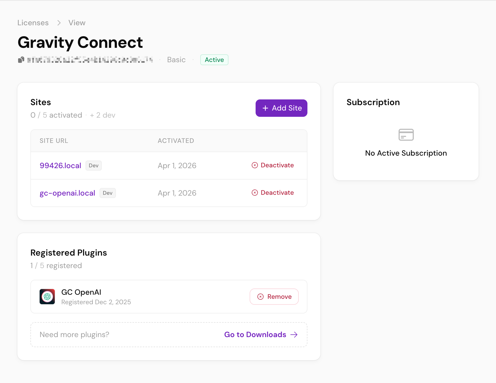This screenshot has width=496, height=383.
Task: Click the Dev tag beside gc-openai.local
Action: coord(108,193)
